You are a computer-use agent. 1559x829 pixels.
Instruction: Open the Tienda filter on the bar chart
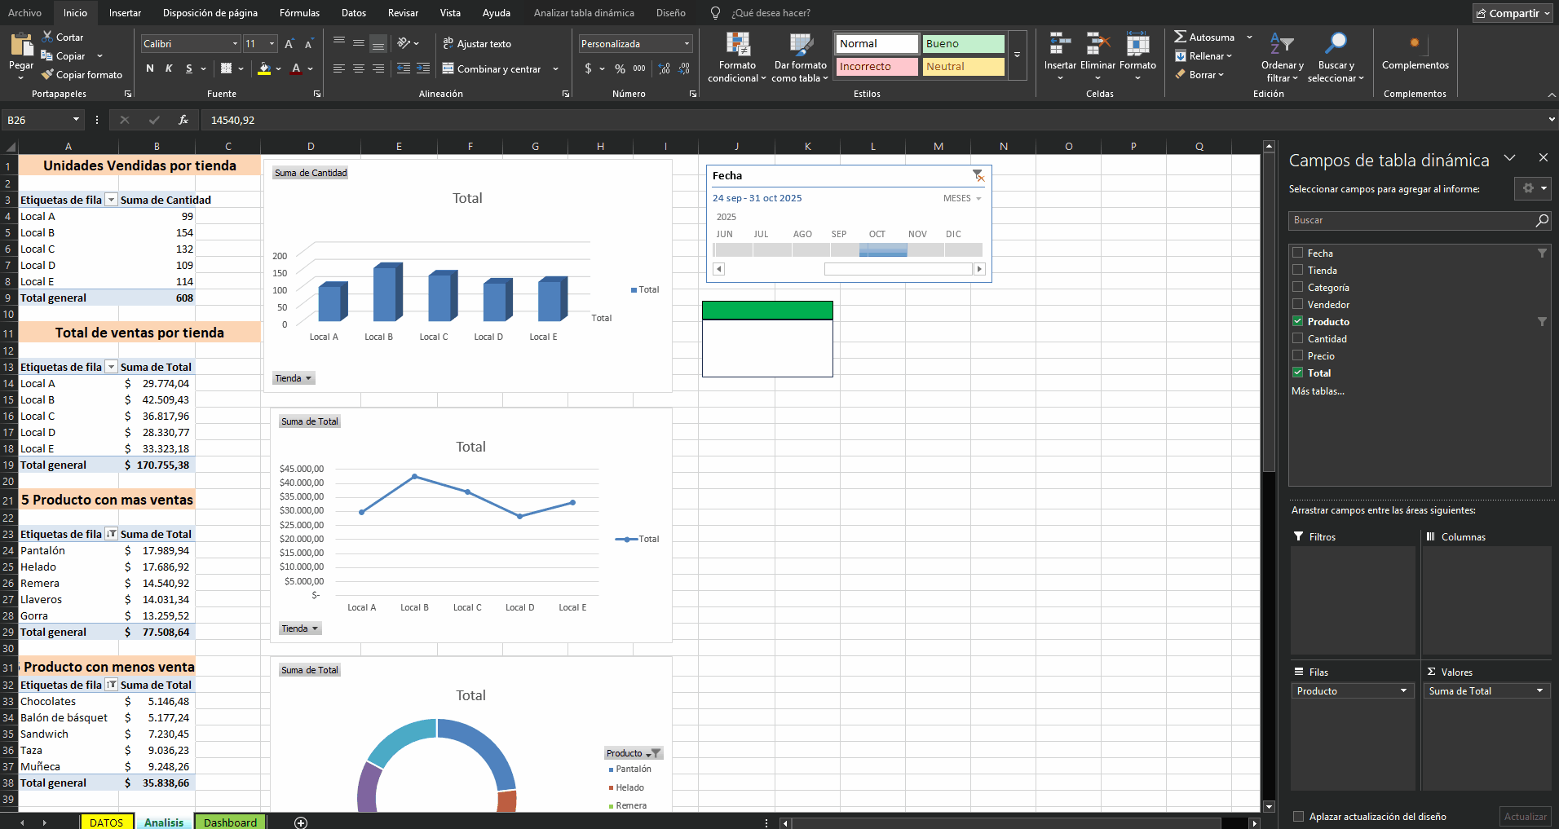[x=294, y=378]
